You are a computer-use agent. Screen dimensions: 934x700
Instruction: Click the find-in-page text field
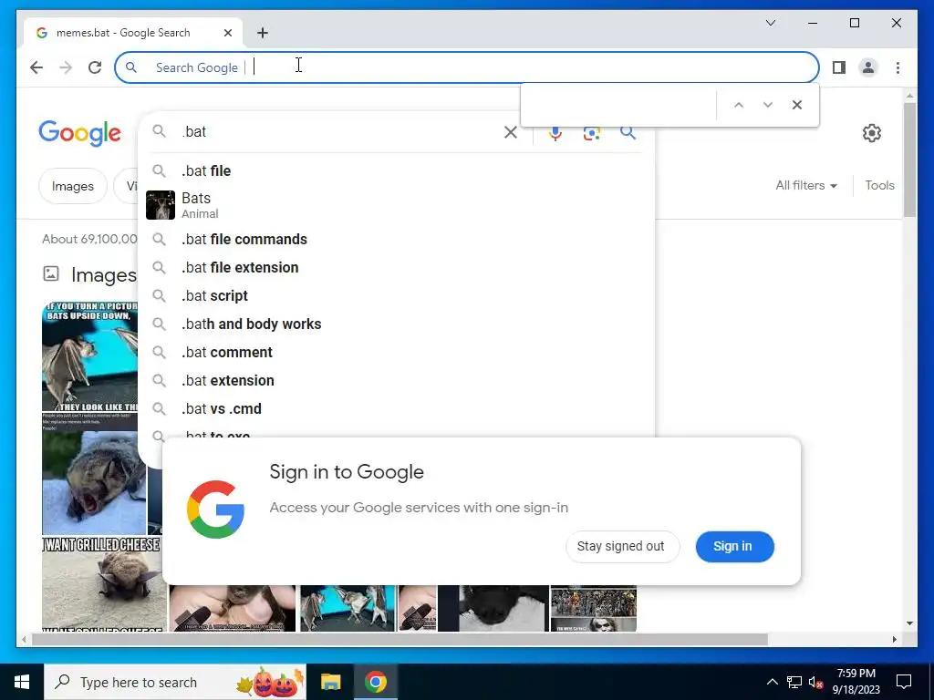tap(619, 105)
